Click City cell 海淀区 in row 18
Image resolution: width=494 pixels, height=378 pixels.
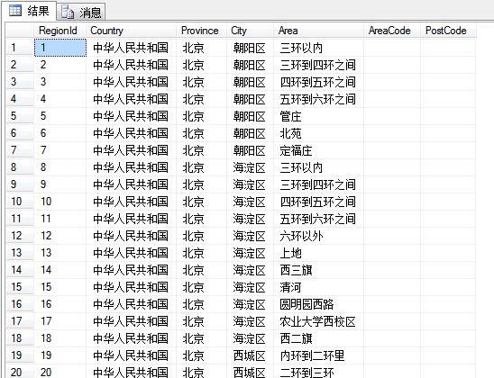click(x=250, y=338)
